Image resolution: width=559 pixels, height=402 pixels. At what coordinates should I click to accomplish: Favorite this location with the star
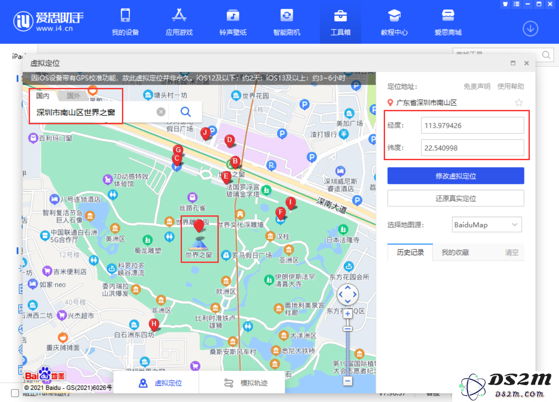[x=519, y=103]
